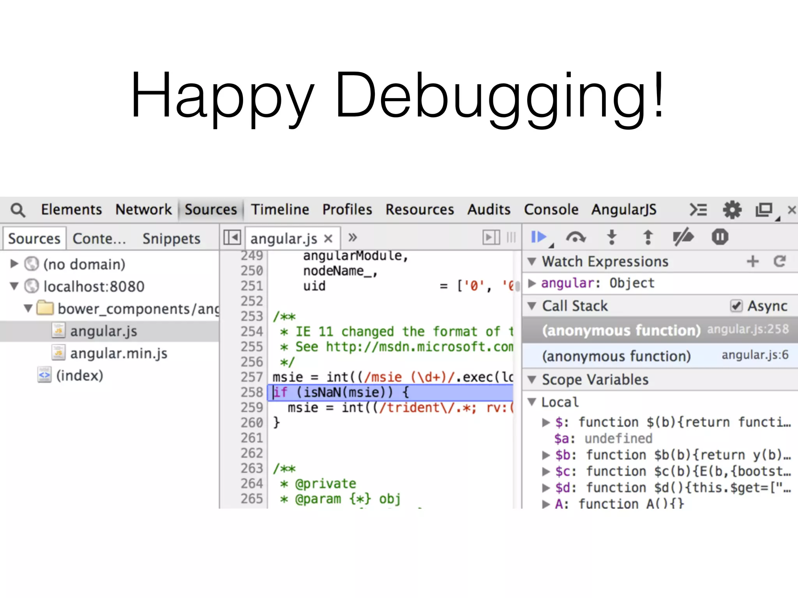Switch to the Network tab

point(143,209)
